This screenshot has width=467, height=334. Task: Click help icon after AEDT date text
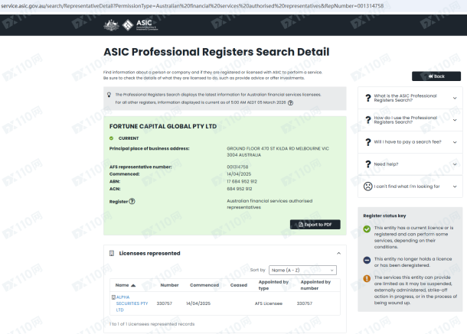click(x=290, y=103)
